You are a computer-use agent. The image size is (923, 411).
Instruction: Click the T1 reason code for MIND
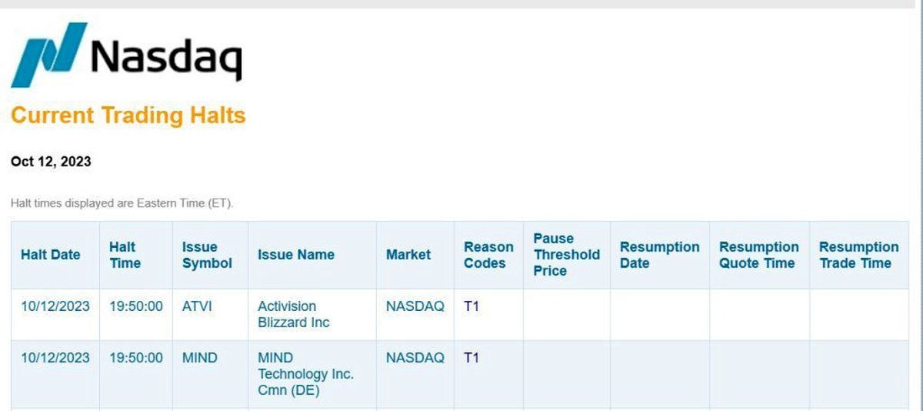(471, 358)
